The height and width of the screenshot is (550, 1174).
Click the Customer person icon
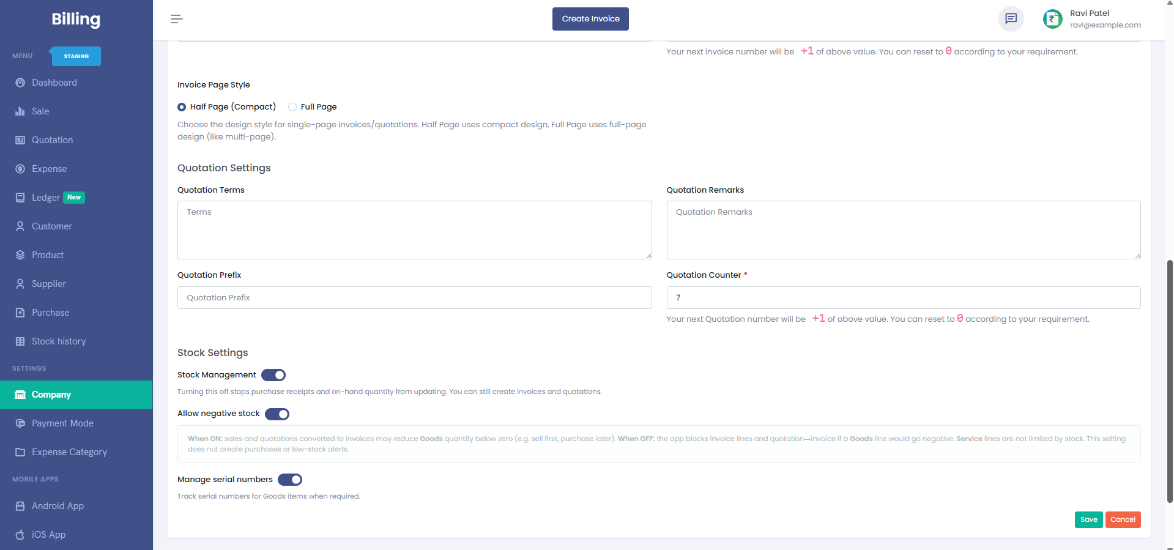[20, 226]
